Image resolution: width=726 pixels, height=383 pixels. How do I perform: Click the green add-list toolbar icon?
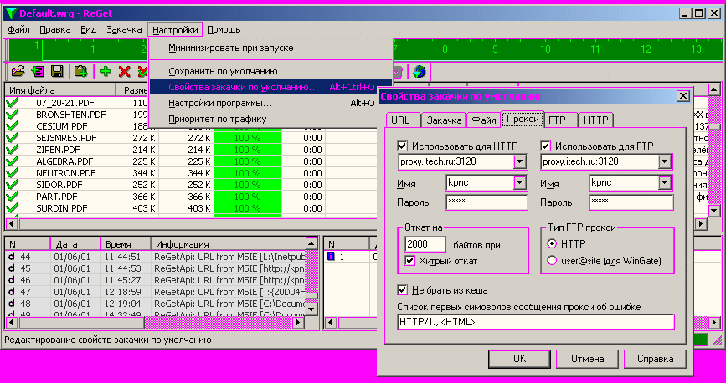coord(38,72)
